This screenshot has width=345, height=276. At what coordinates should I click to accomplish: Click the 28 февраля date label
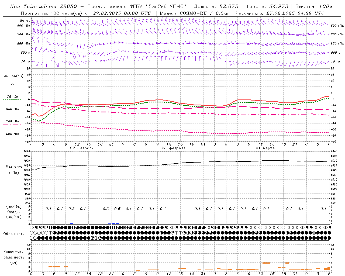pyautogui.click(x=174, y=148)
